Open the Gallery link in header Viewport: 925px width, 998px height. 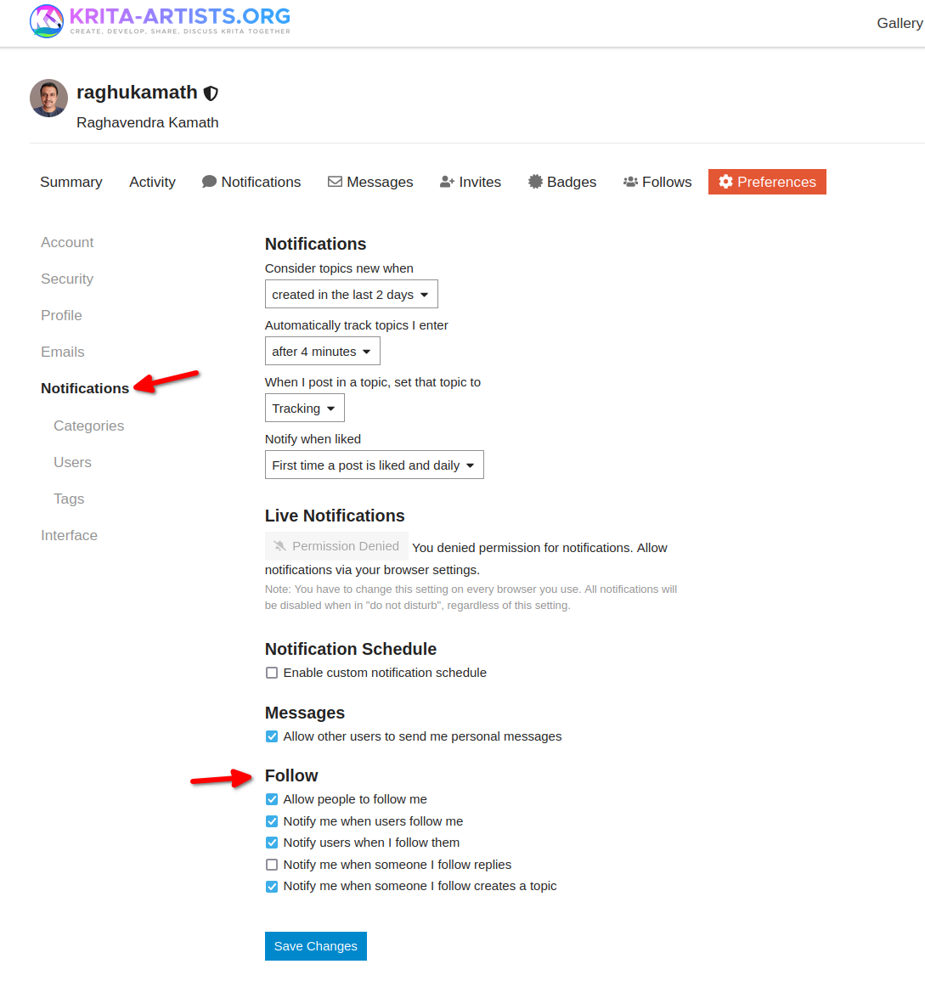900,23
